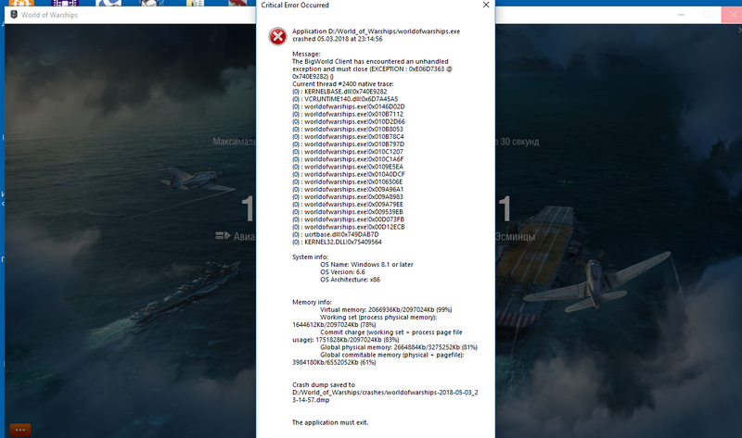Select the Эсминцы destroyers label
The image size is (742, 438).
(x=515, y=237)
